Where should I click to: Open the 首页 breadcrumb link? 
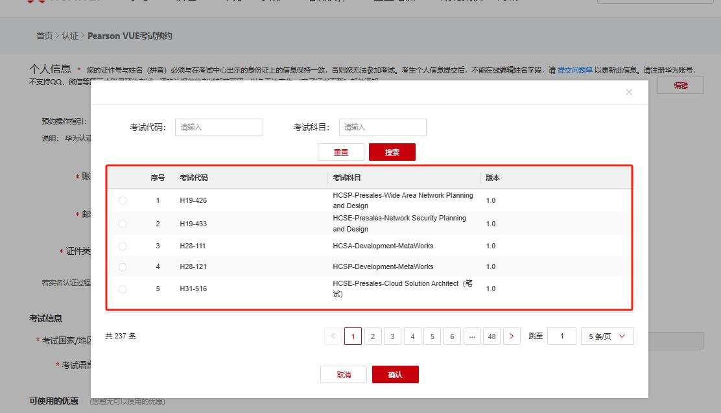tap(45, 36)
